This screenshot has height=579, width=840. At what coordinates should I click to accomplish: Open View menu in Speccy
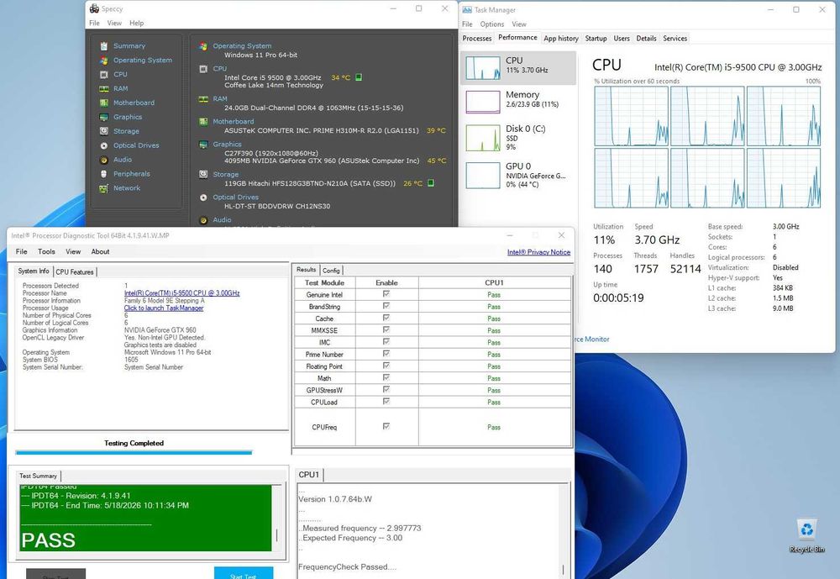pyautogui.click(x=114, y=23)
